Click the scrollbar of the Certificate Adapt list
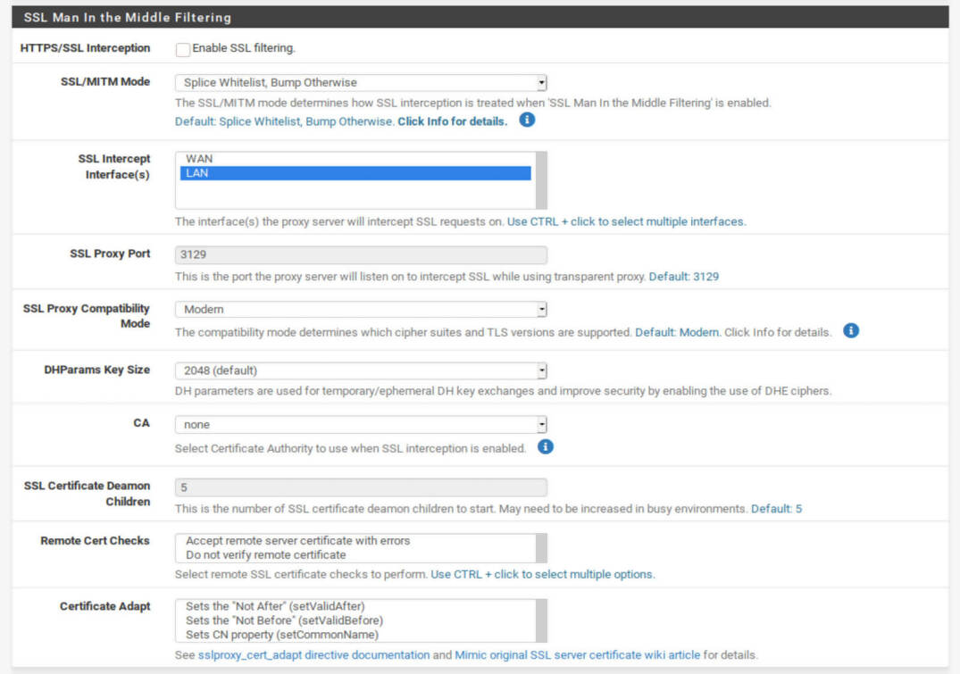 coord(539,619)
